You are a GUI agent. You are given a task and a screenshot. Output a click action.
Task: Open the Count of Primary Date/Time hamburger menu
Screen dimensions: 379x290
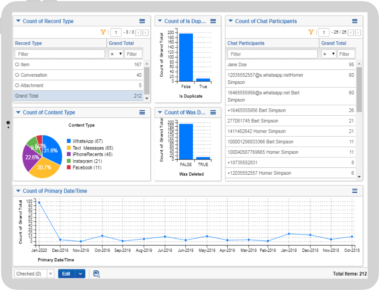pyautogui.click(x=354, y=191)
